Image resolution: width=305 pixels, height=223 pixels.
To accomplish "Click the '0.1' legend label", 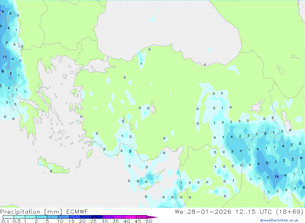I will pyautogui.click(x=5, y=221).
